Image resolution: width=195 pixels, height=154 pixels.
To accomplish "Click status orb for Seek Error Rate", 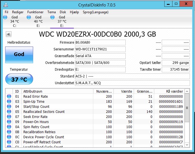I will click(9, 117).
